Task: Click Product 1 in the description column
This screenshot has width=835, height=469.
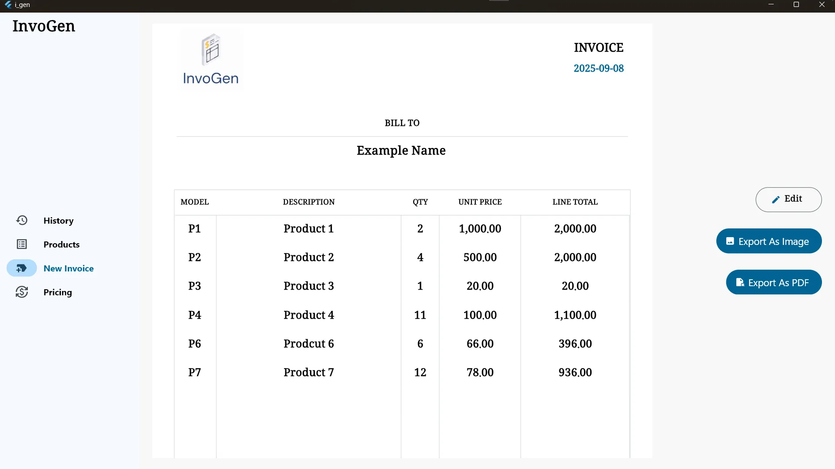Action: 308,229
